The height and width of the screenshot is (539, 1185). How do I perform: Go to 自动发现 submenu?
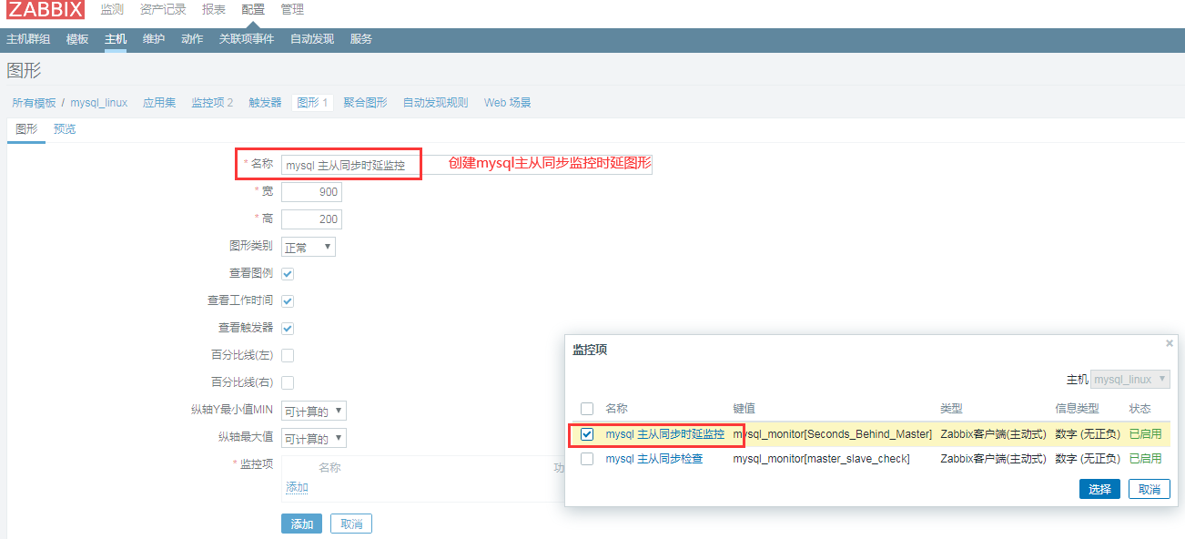pos(312,39)
